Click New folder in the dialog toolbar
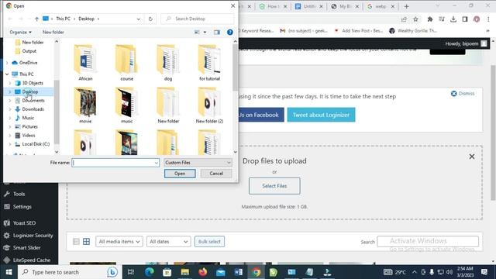This screenshot has width=496, height=279. click(x=53, y=32)
